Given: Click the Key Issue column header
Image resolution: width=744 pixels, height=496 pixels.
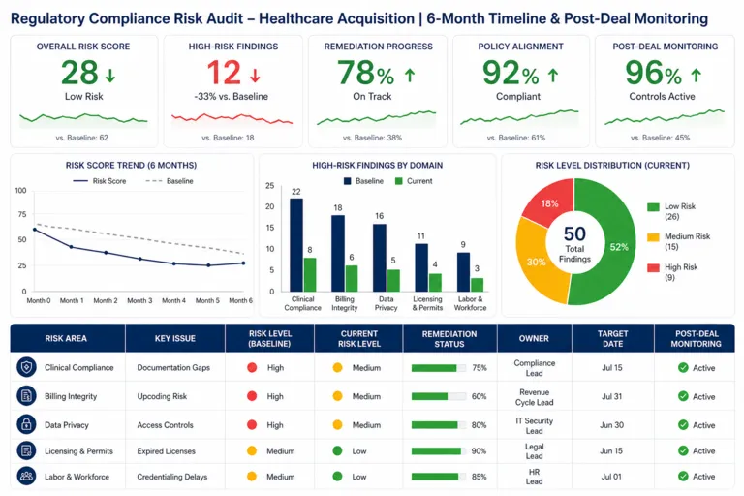Looking at the screenshot, I should pyautogui.click(x=175, y=338).
